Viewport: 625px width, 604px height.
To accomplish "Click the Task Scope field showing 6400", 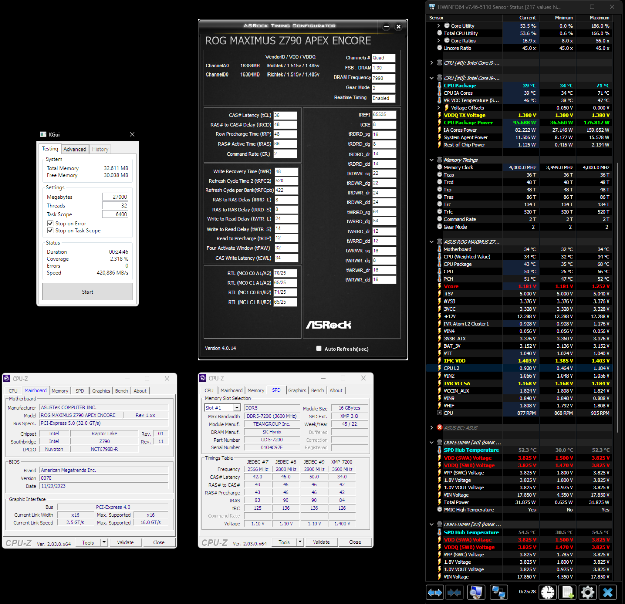I will [x=115, y=214].
